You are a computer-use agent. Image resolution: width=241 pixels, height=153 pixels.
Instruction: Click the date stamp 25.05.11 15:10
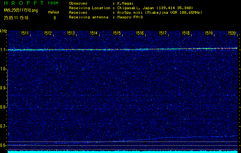tap(16, 18)
